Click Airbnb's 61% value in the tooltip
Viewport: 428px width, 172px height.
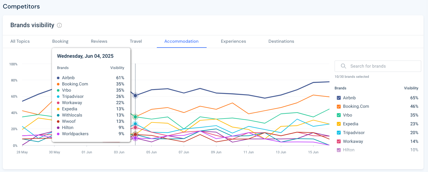pos(121,78)
